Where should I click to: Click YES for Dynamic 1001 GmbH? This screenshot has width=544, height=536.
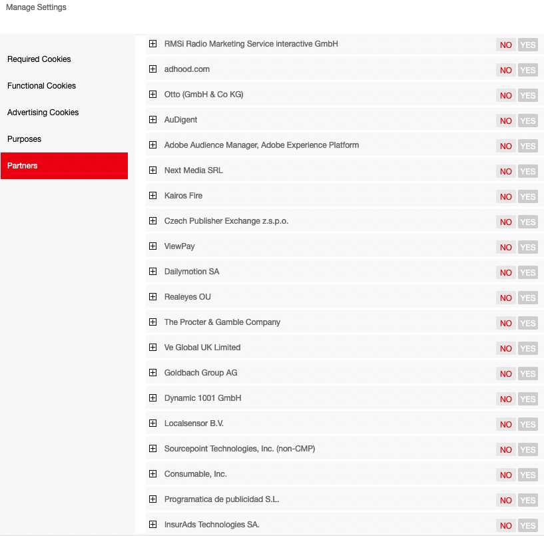point(527,399)
